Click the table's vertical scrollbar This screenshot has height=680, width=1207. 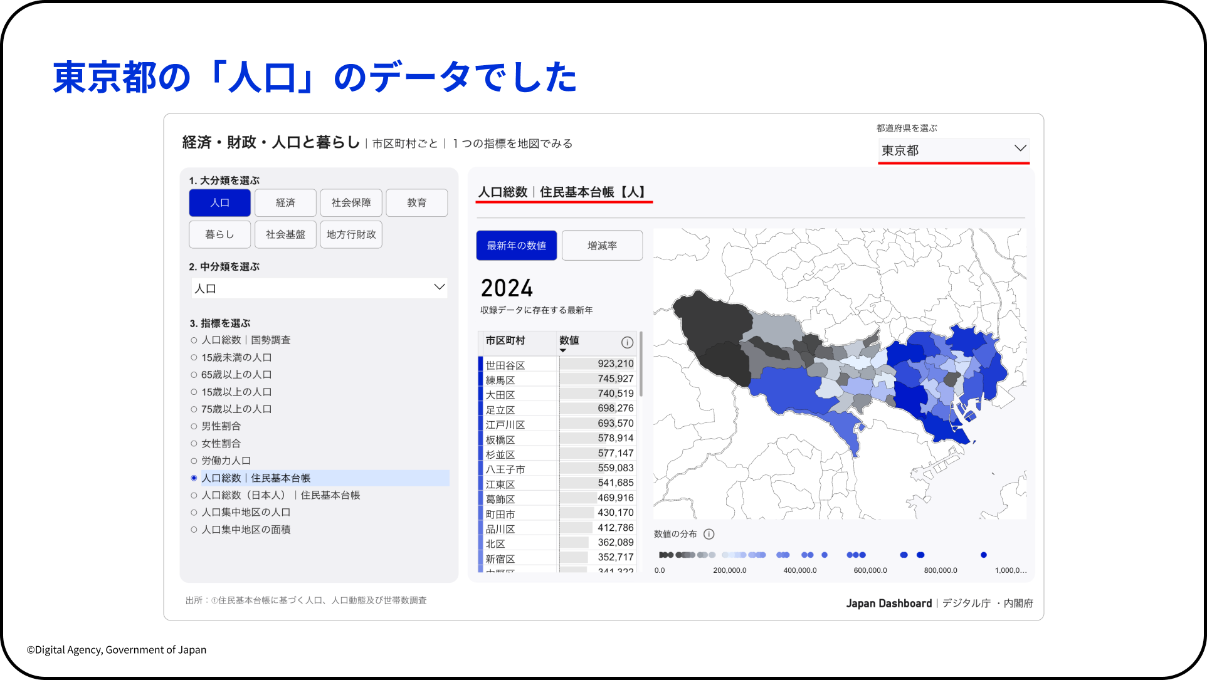pyautogui.click(x=641, y=364)
